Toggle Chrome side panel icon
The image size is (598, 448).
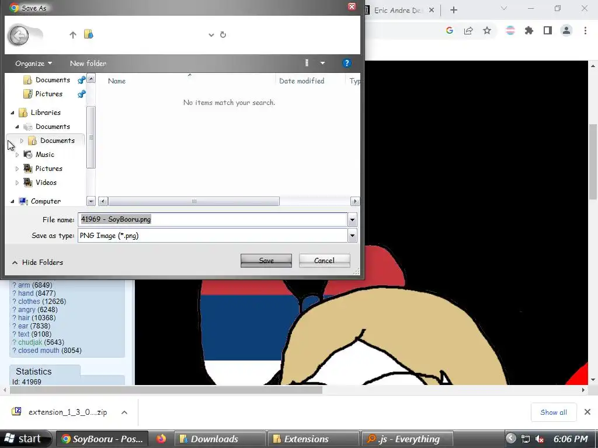tap(548, 30)
